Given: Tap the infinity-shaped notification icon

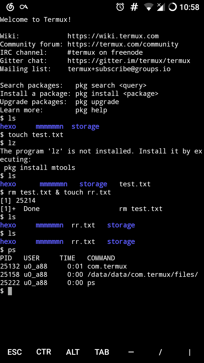Looking at the screenshot, I should click(24, 7).
